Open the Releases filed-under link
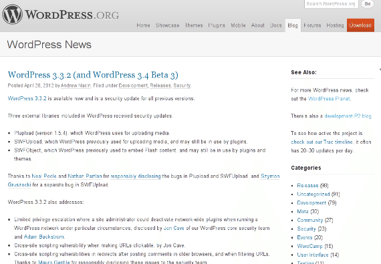 click(160, 86)
